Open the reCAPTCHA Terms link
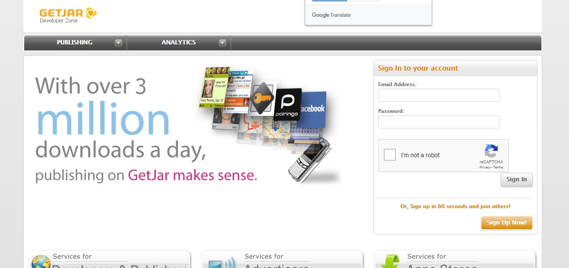The width and height of the screenshot is (569, 268). tap(498, 167)
